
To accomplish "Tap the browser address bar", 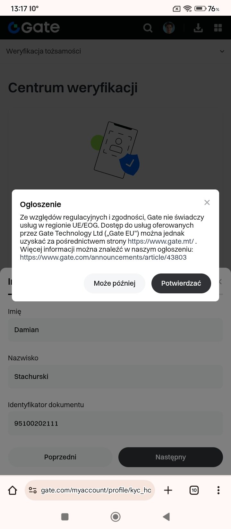I will coord(96,490).
